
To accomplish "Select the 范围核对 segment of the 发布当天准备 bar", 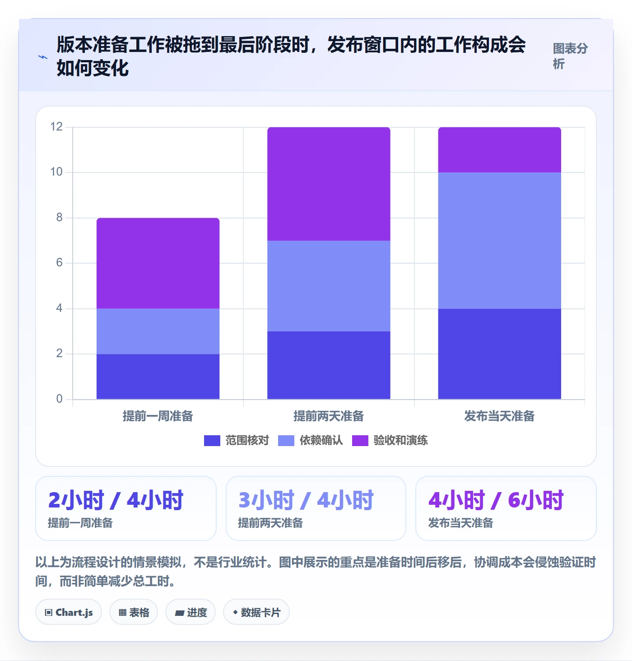I will 500,354.
